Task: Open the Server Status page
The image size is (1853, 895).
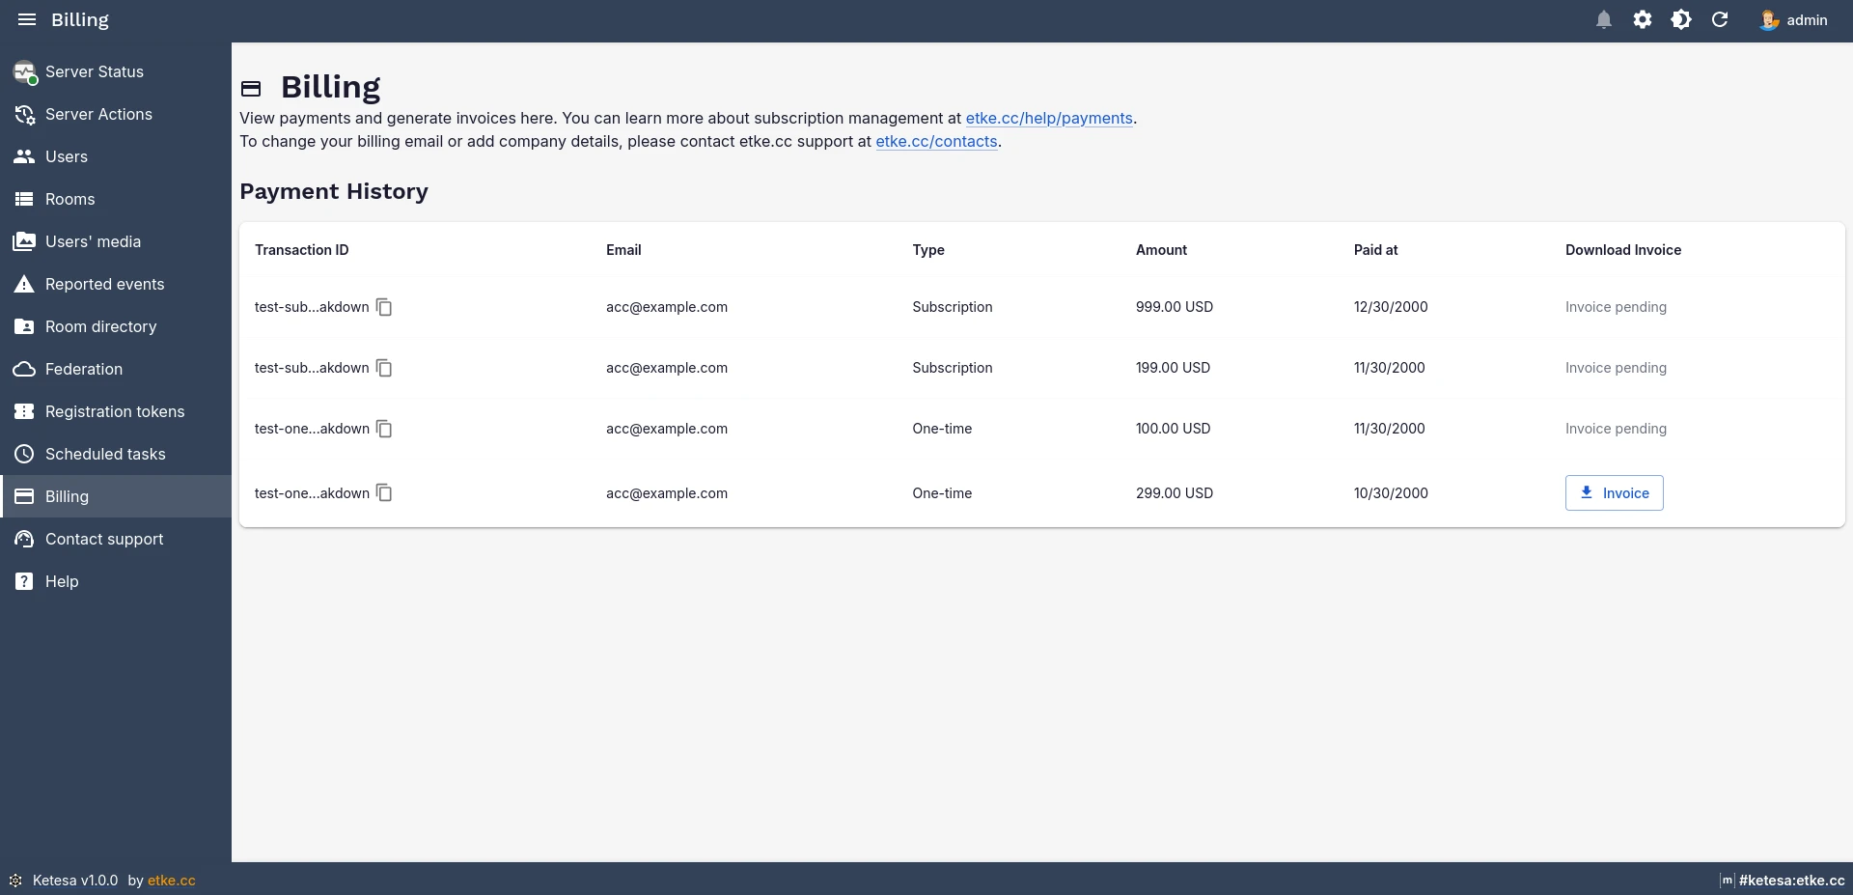Action: 95,71
